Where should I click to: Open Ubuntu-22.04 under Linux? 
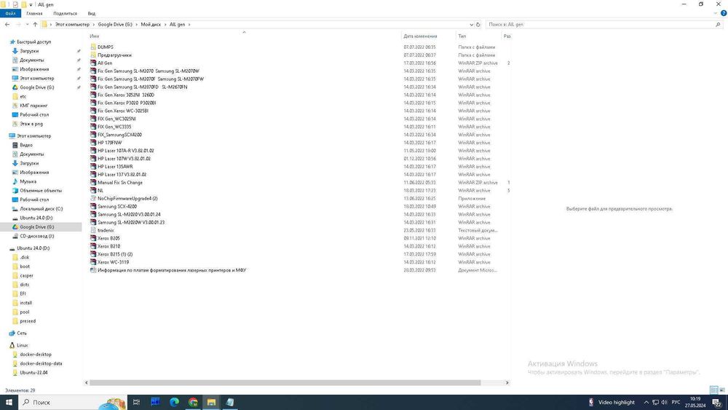click(x=33, y=372)
